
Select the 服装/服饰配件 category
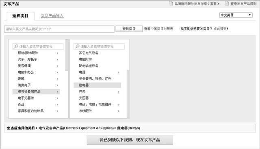tap(28, 53)
